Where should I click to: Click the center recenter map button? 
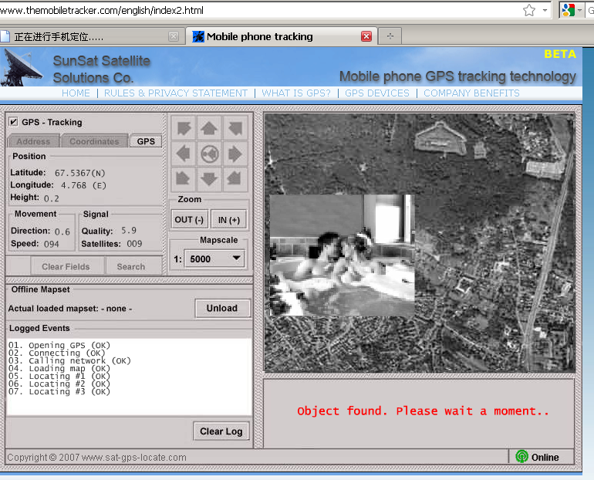[209, 154]
